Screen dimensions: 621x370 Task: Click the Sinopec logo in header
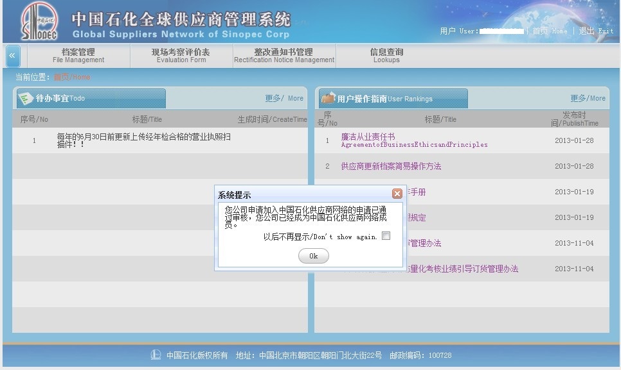coord(39,21)
